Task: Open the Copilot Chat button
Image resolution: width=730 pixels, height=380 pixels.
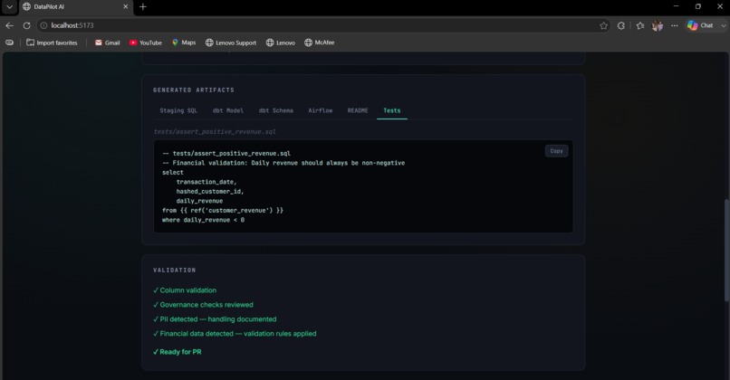Action: pos(700,25)
